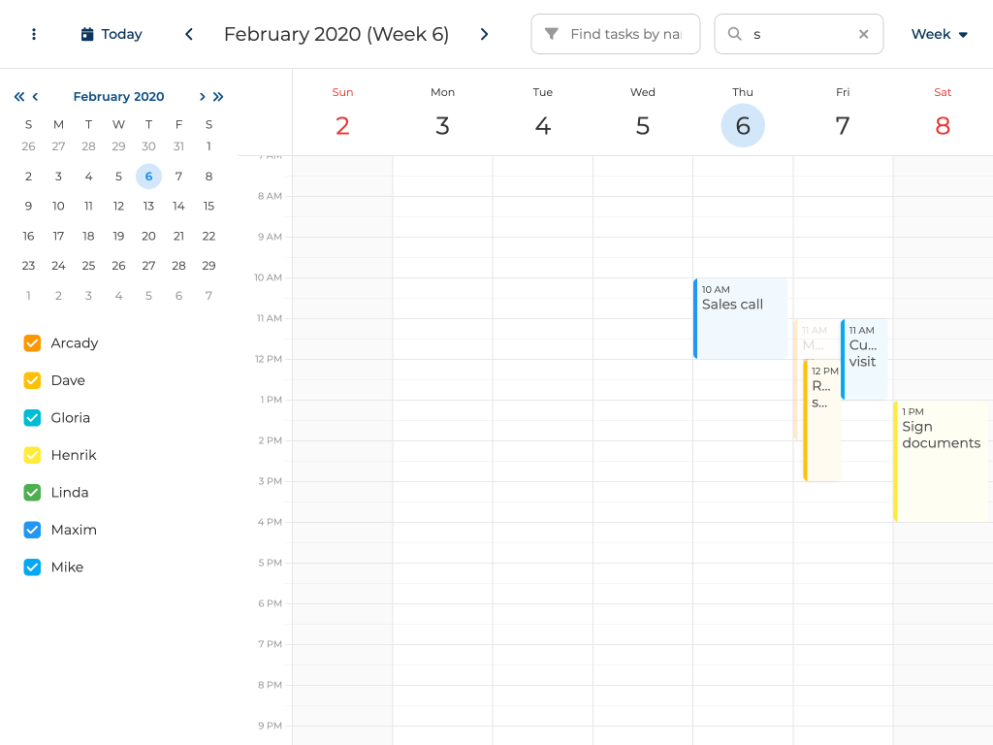Open the Sales call event

point(741,318)
